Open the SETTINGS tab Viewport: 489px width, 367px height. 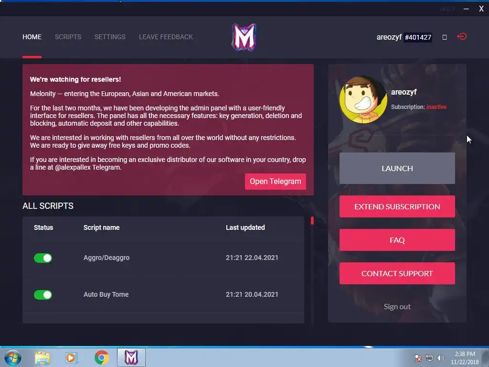click(x=110, y=37)
